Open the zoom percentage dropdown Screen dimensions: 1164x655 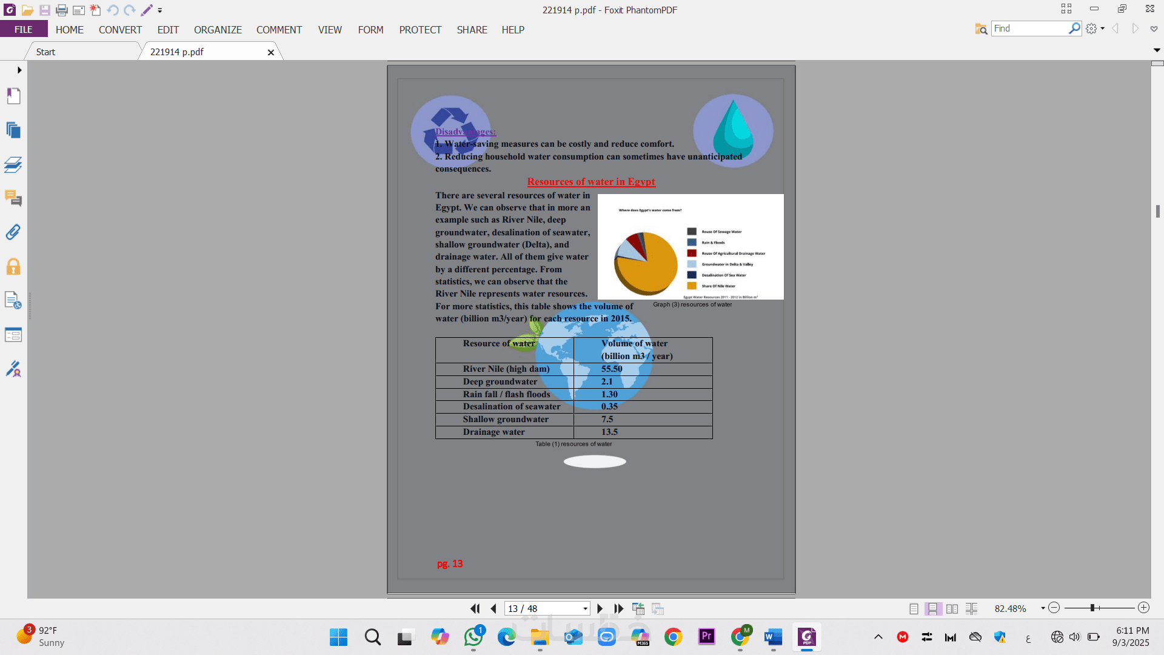(x=1043, y=608)
